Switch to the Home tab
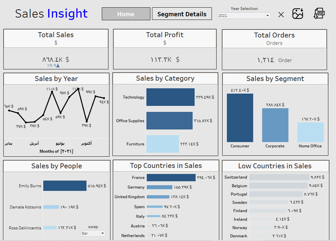 [126, 14]
